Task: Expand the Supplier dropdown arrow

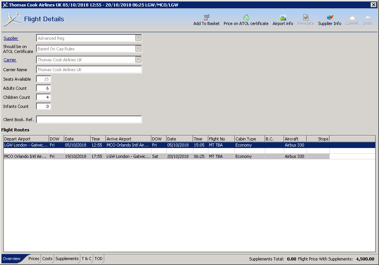Action: click(x=138, y=38)
